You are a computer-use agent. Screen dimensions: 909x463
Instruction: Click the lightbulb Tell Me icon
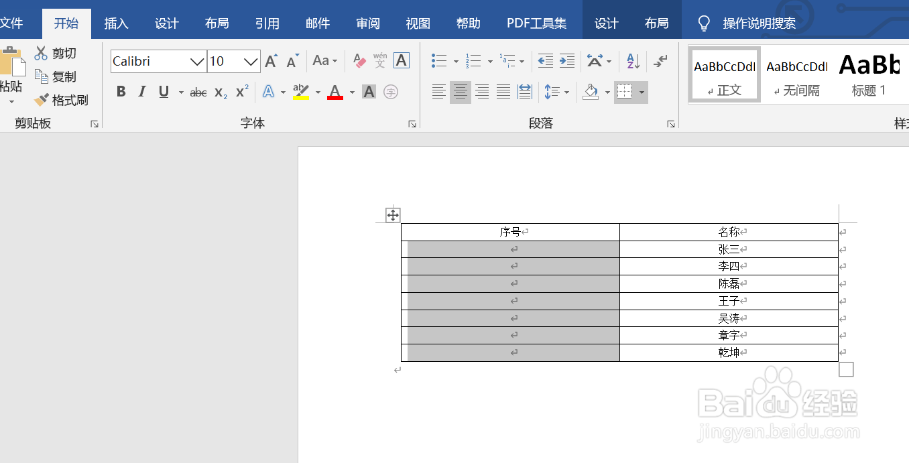click(703, 23)
